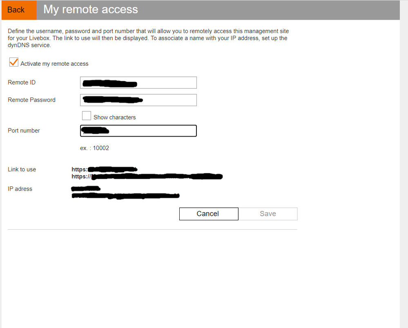Click the Port number label
408x328 pixels.
[x=23, y=130]
